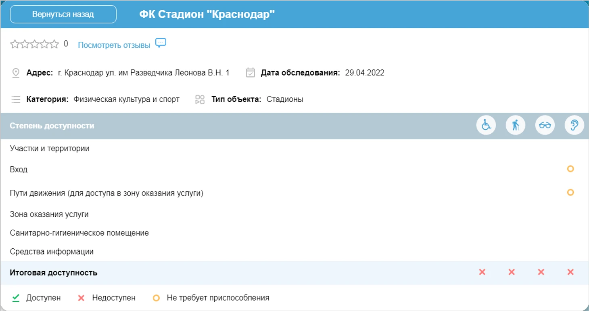Image resolution: width=589 pixels, height=311 pixels.
Task: Select the wheelchair accessibility icon
Action: click(x=486, y=125)
